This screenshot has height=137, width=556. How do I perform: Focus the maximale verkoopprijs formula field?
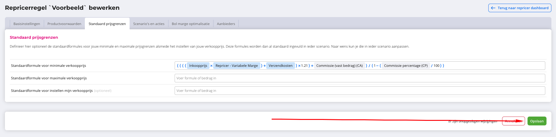[360, 78]
